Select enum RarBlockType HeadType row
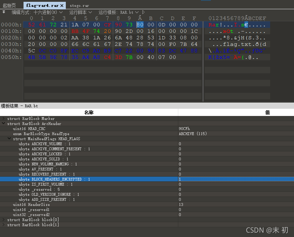The width and height of the screenshot is (294, 237). 147,134
